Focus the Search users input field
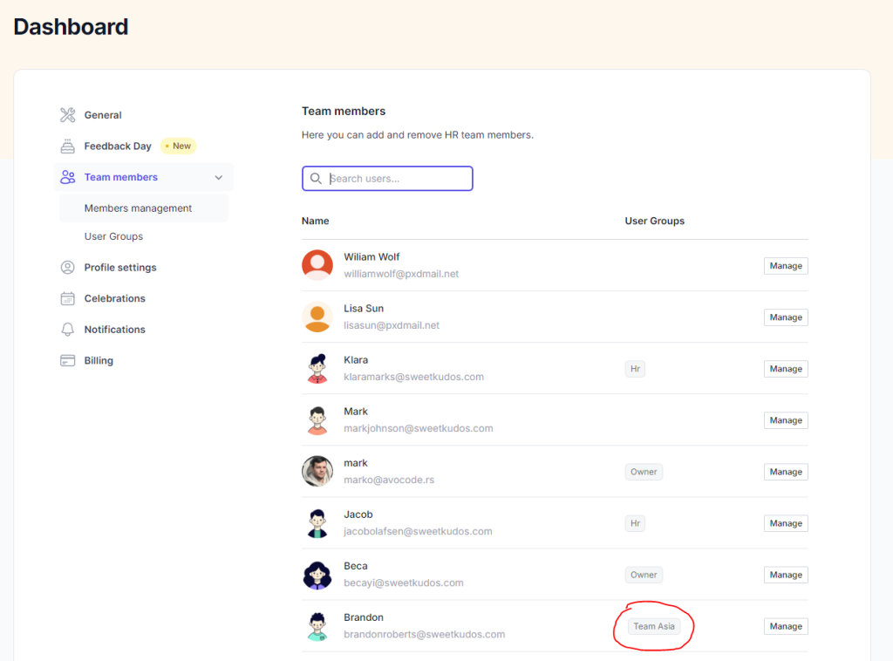Image resolution: width=893 pixels, height=661 pixels. pos(397,179)
